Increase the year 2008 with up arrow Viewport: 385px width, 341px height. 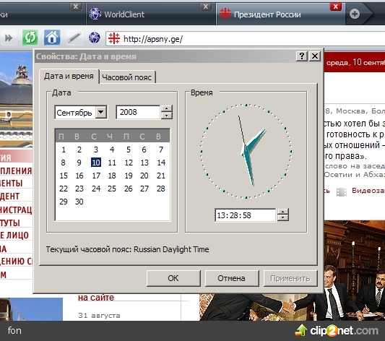(x=167, y=109)
